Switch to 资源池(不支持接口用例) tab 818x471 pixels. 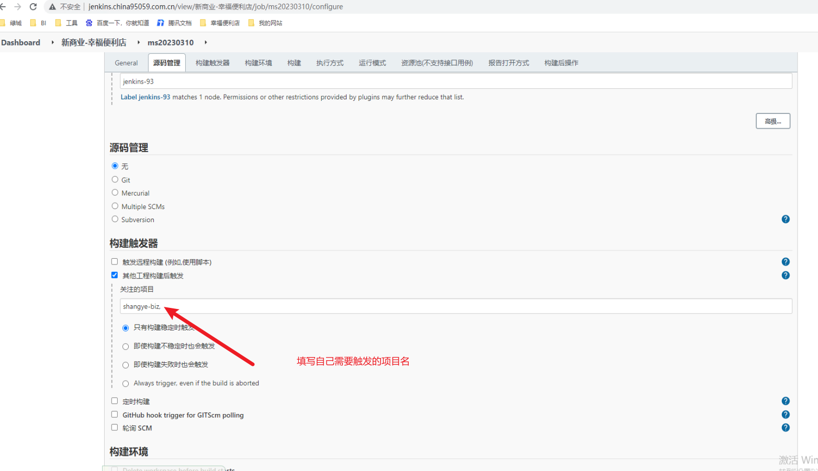click(437, 63)
